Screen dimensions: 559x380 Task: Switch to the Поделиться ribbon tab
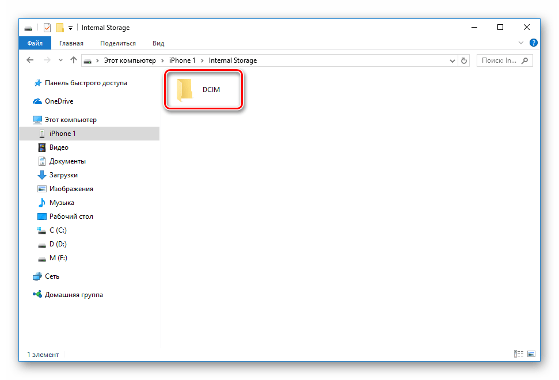coord(117,43)
